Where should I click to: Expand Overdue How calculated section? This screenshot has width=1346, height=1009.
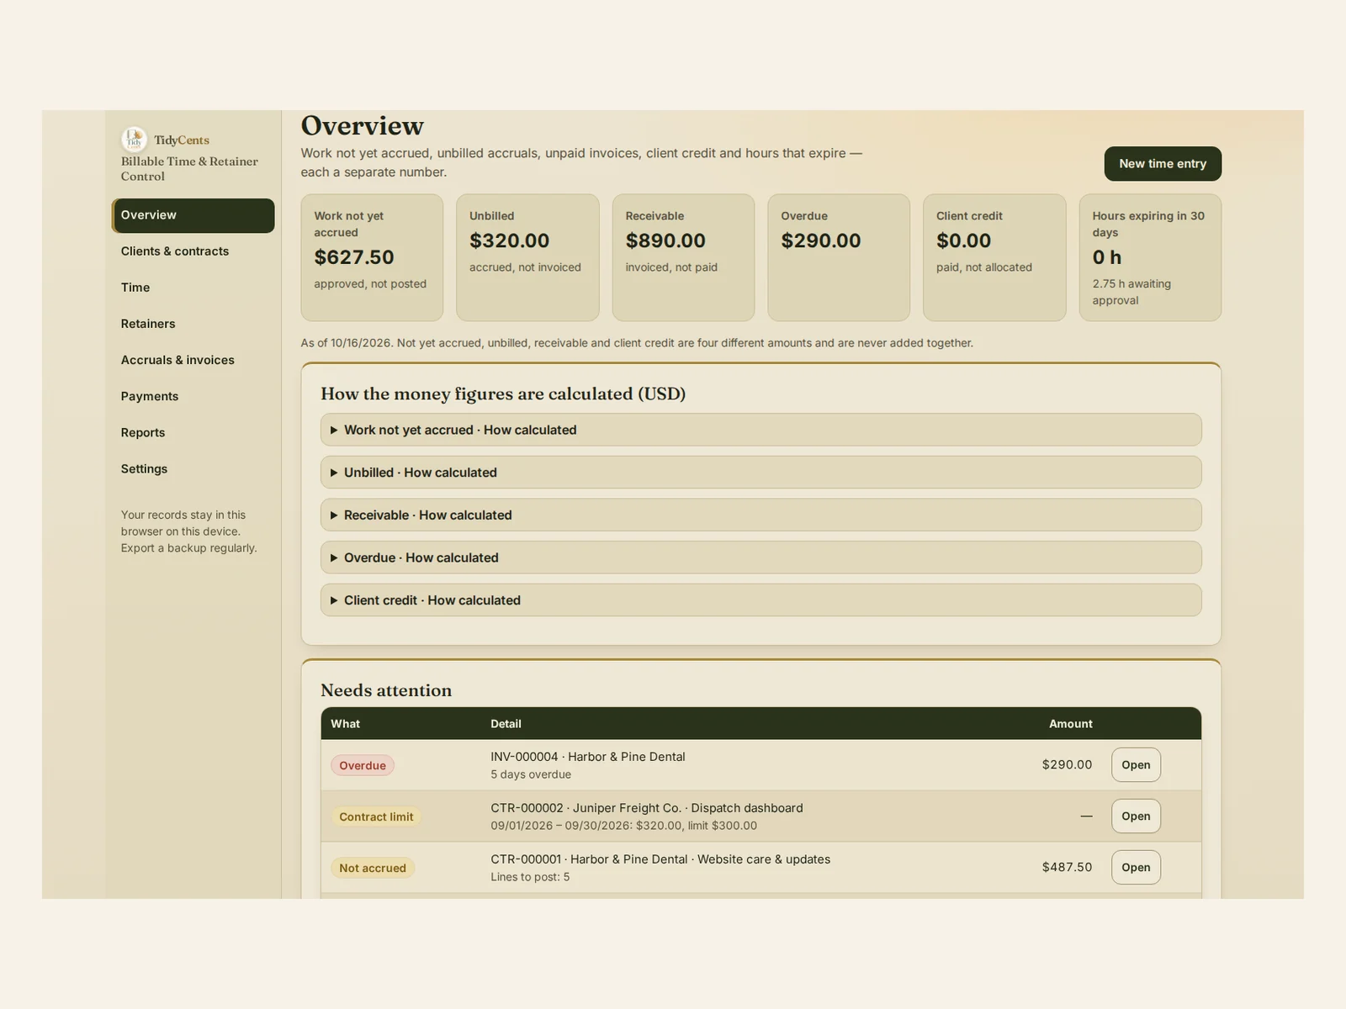760,557
